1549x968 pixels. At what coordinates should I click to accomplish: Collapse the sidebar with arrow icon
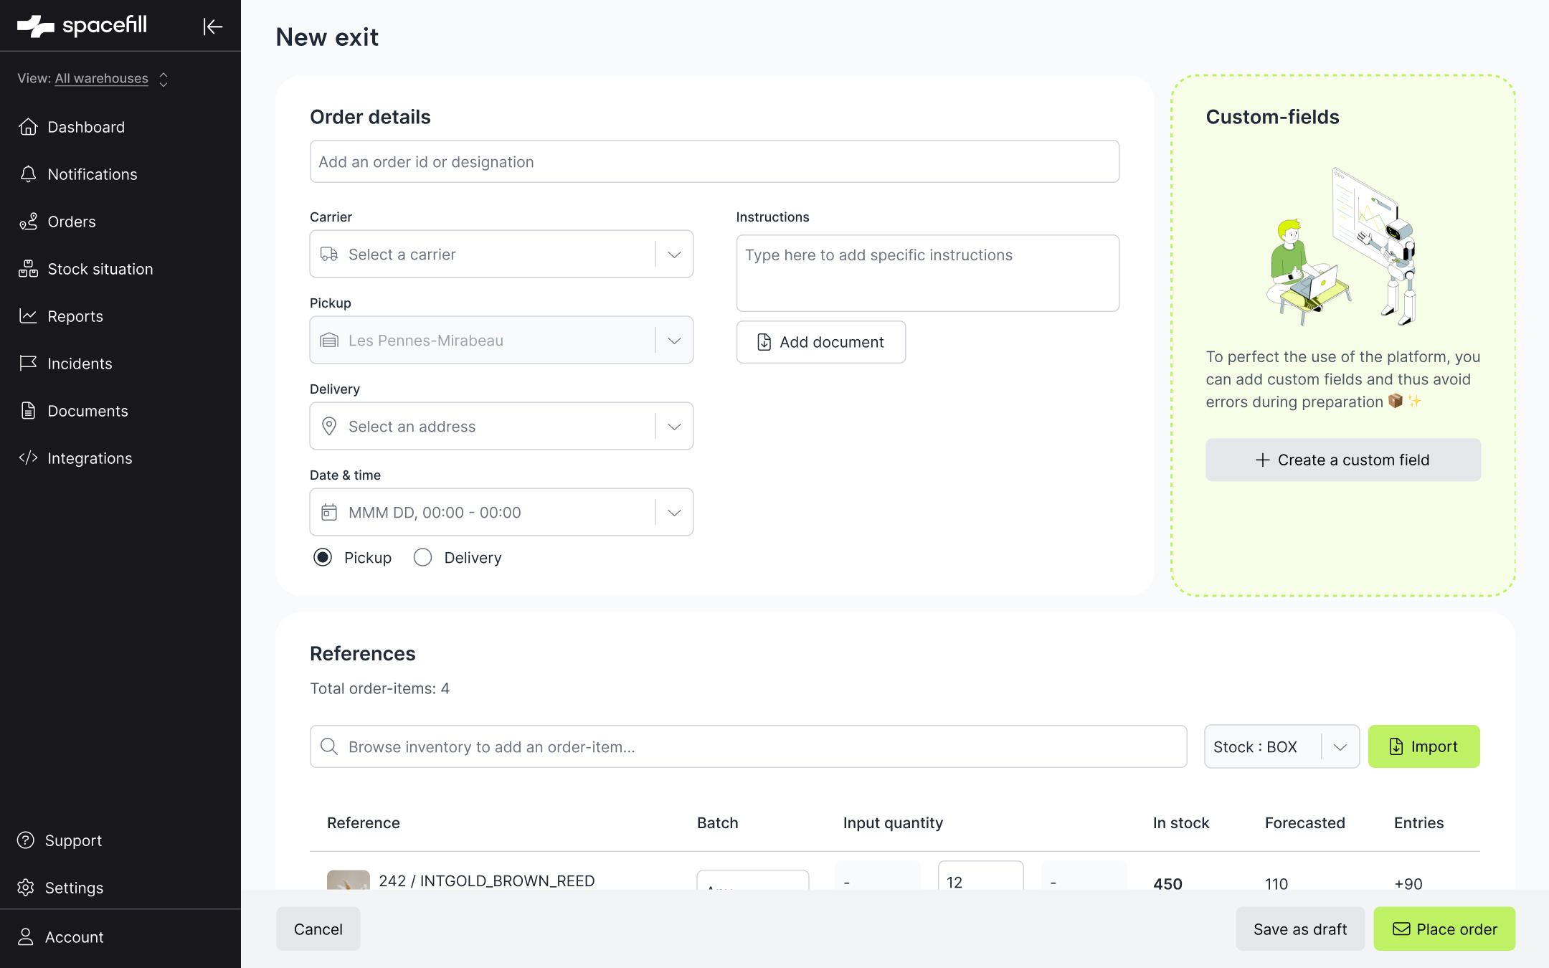pyautogui.click(x=213, y=27)
